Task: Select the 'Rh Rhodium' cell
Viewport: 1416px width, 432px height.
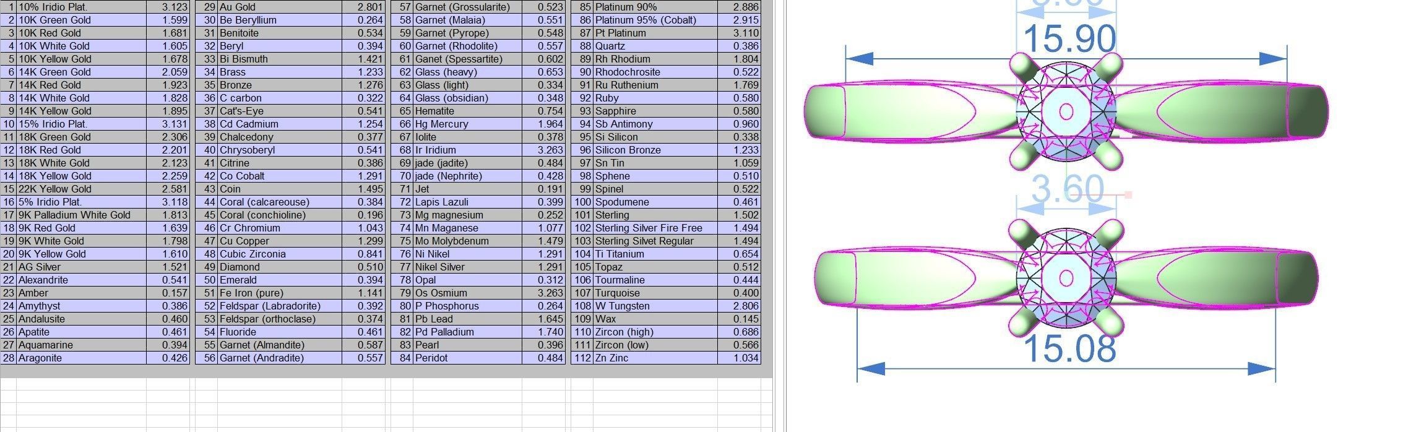Action: (x=655, y=59)
